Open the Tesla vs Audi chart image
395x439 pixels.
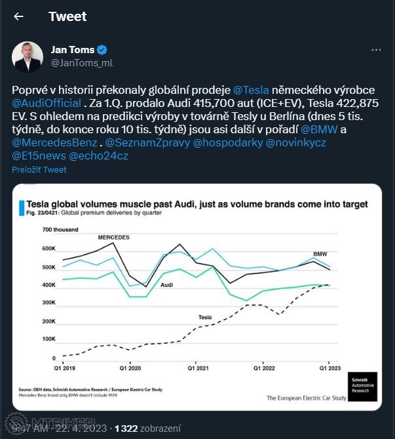click(x=197, y=296)
